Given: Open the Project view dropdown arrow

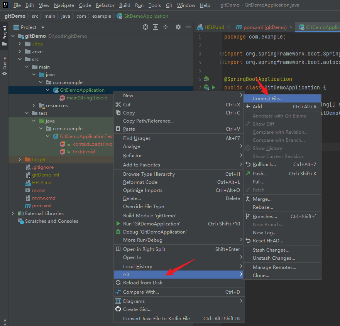Looking at the screenshot, I should click(x=43, y=27).
